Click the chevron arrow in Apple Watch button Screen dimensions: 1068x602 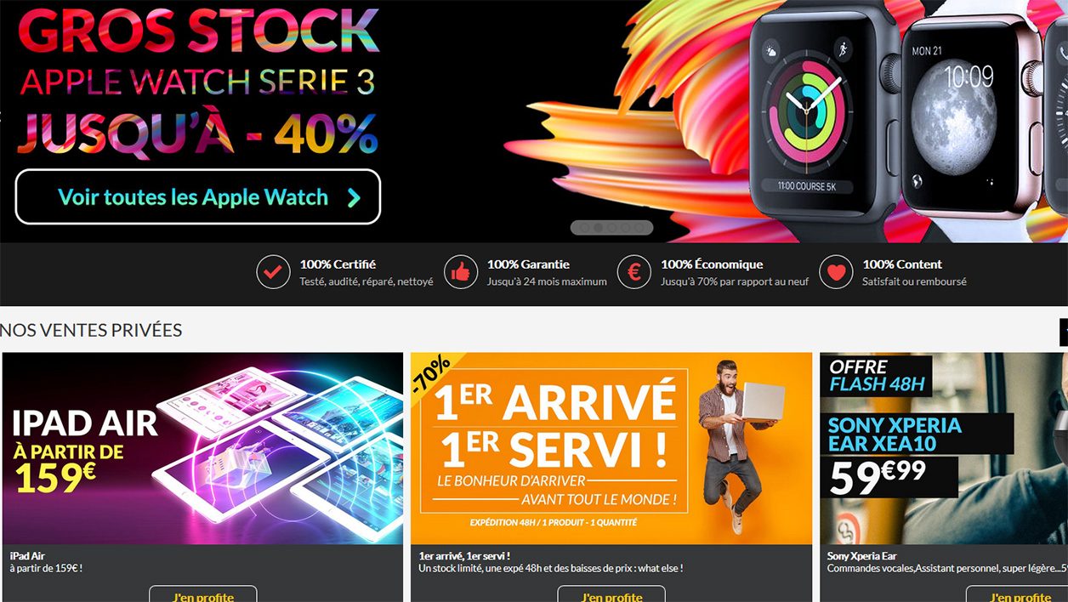click(x=354, y=198)
